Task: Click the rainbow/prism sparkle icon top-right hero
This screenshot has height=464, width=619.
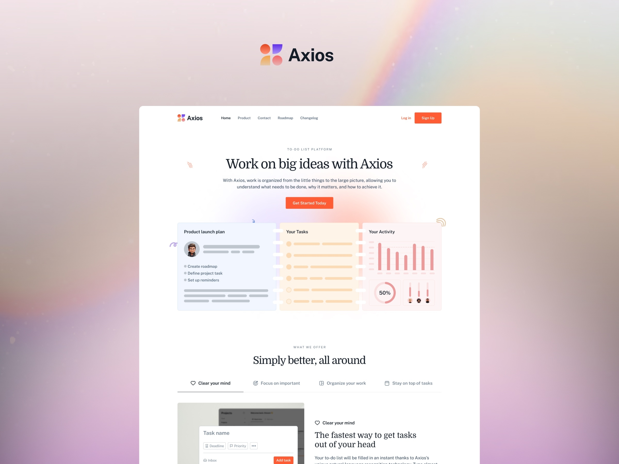Action: pyautogui.click(x=441, y=222)
